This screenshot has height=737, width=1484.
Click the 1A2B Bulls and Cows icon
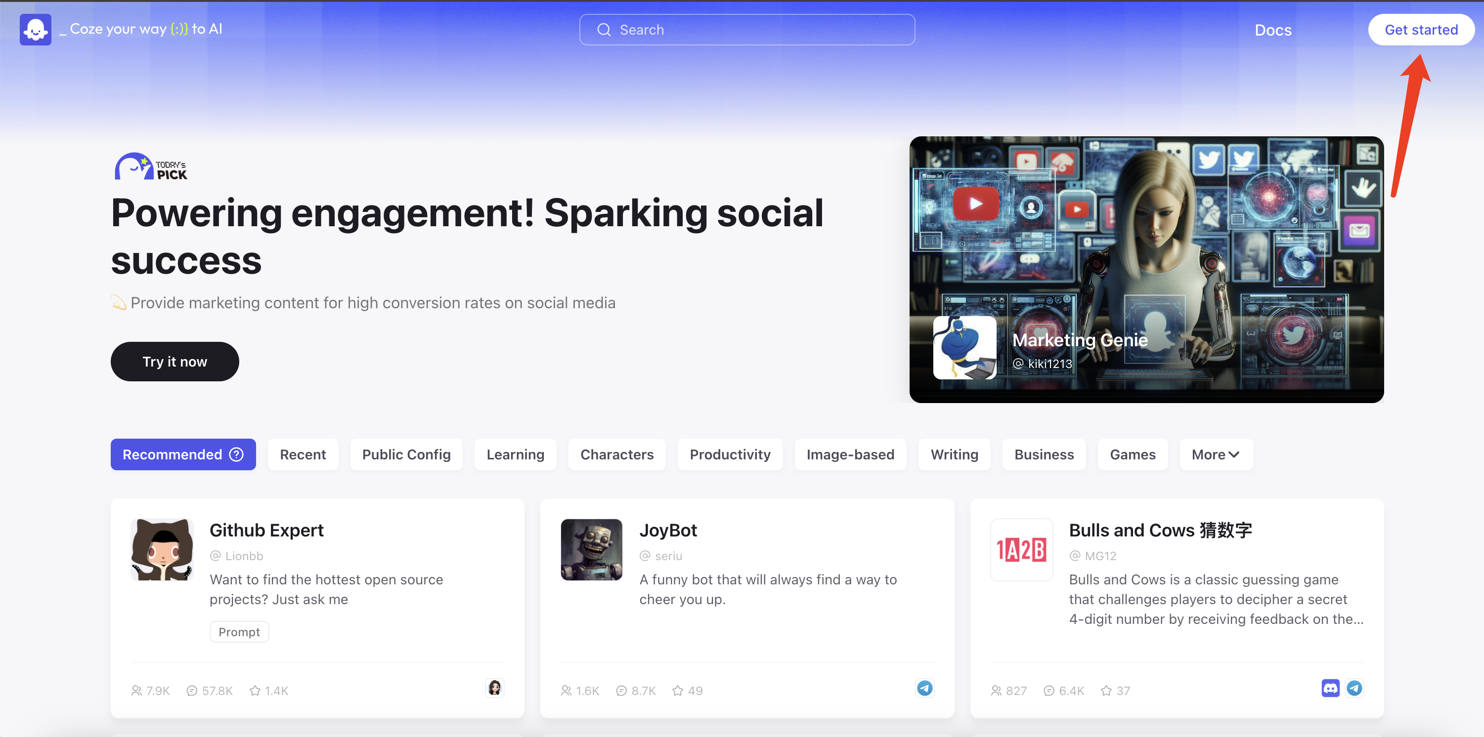(1021, 550)
